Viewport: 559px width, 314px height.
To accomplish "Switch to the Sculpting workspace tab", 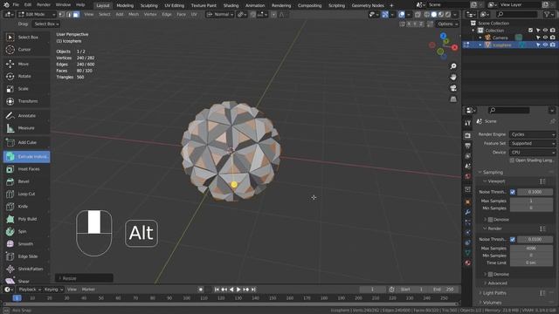I will click(x=149, y=5).
